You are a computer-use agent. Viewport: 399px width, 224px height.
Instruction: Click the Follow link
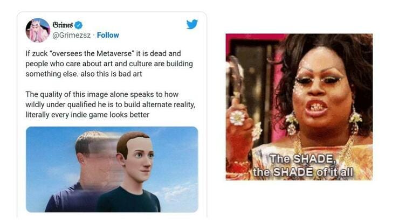tap(108, 35)
